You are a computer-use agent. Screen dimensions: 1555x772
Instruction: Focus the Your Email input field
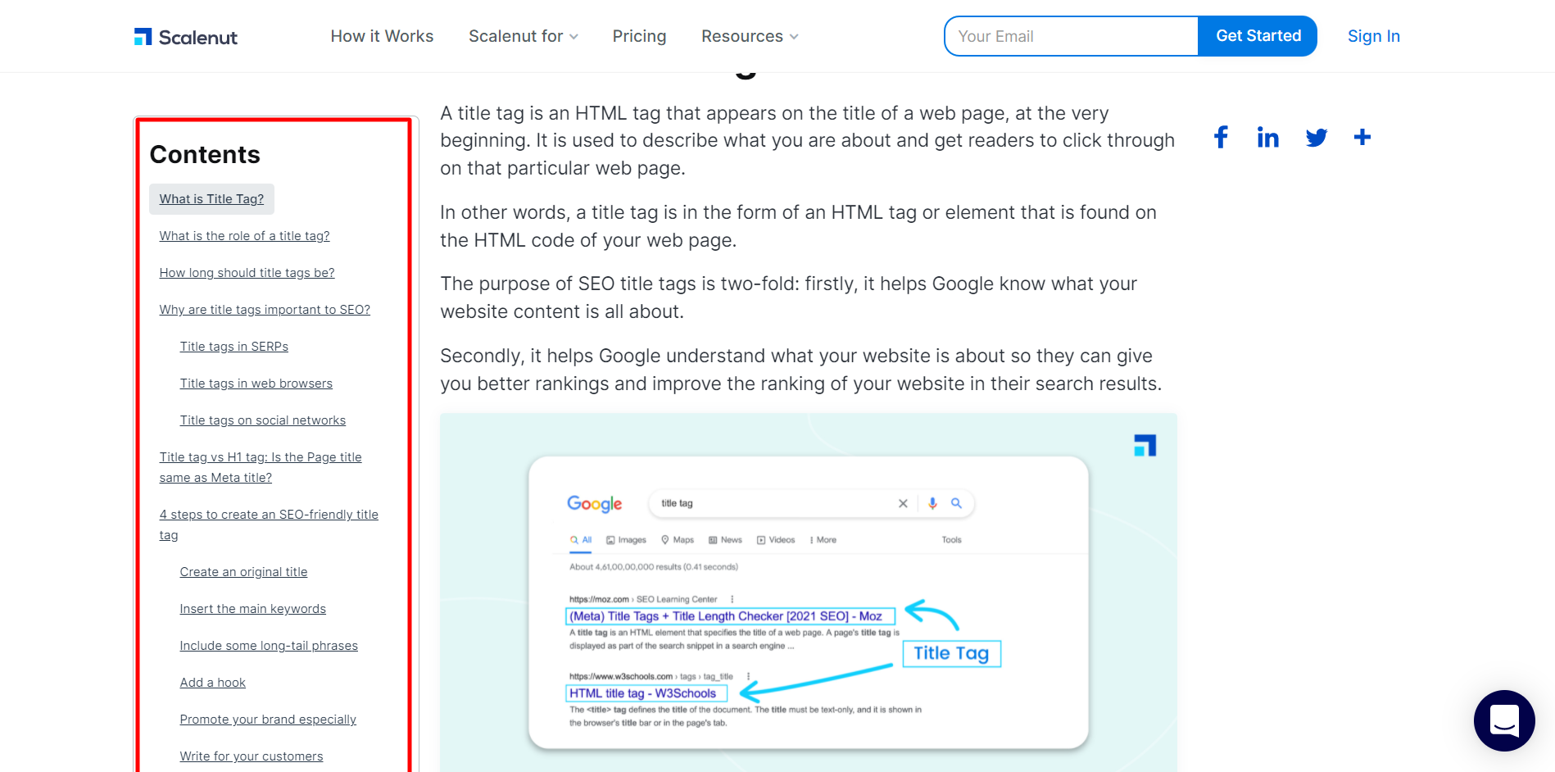(1072, 36)
